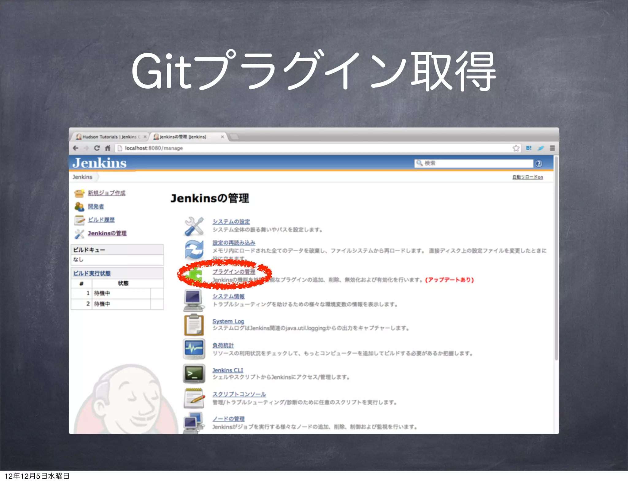This screenshot has width=628, height=483.
Task: Click executor 1 待機中 row
Action: (117, 293)
